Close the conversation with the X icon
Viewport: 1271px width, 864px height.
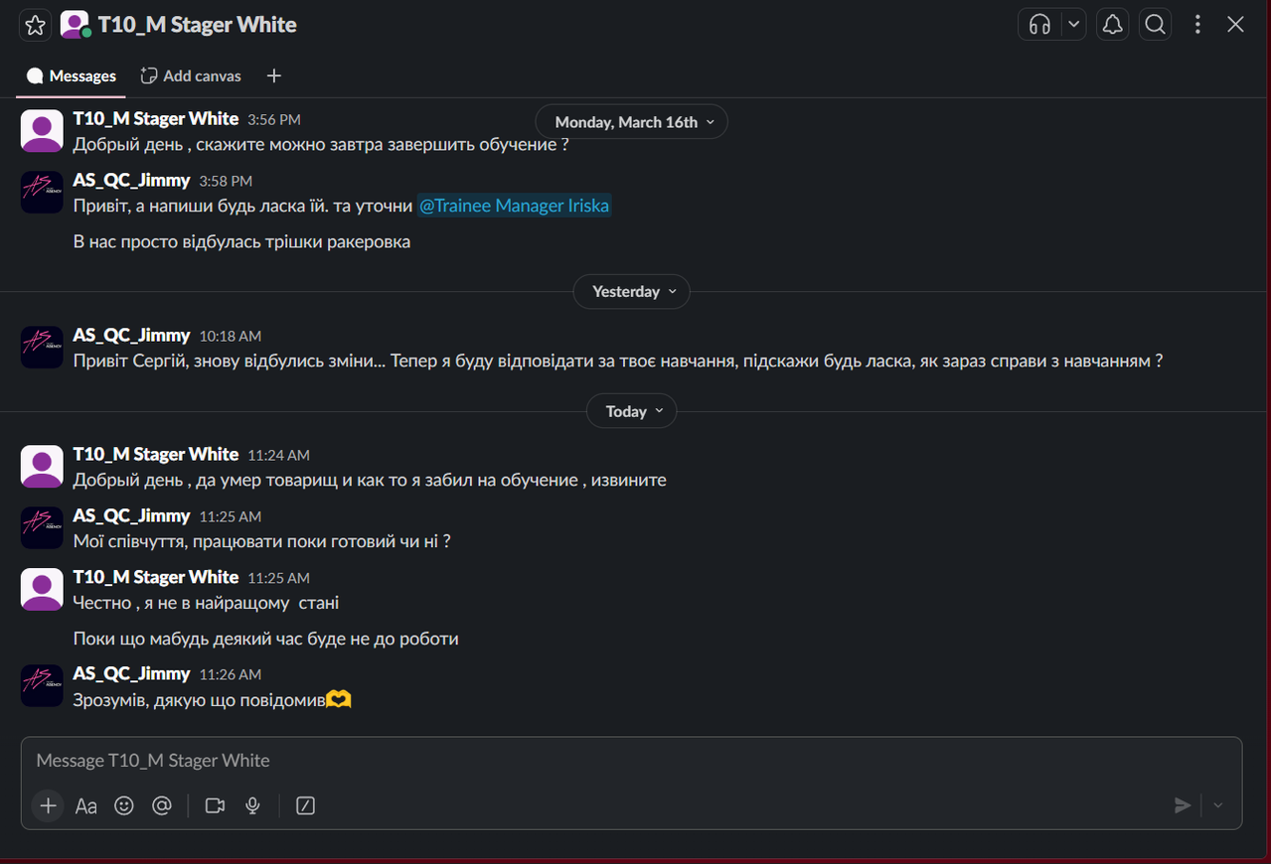click(x=1235, y=25)
